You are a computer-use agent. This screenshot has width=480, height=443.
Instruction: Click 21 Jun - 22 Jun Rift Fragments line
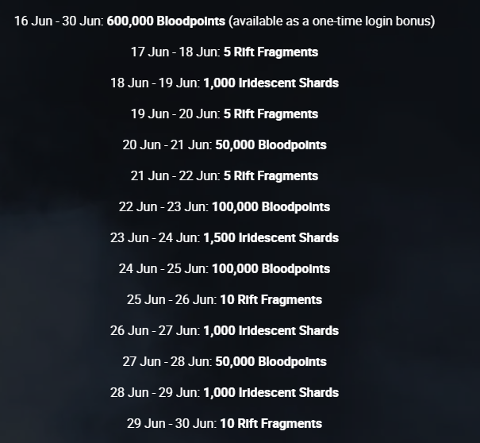pos(224,176)
